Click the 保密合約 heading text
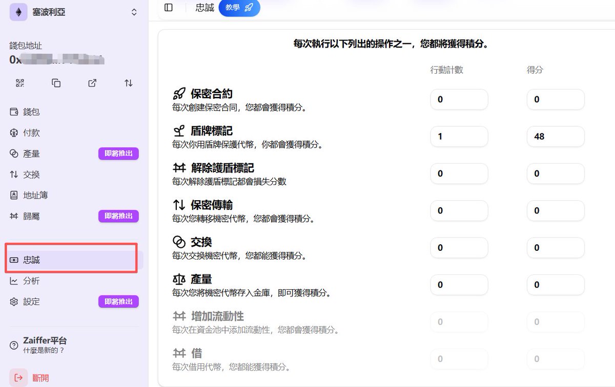 click(212, 94)
